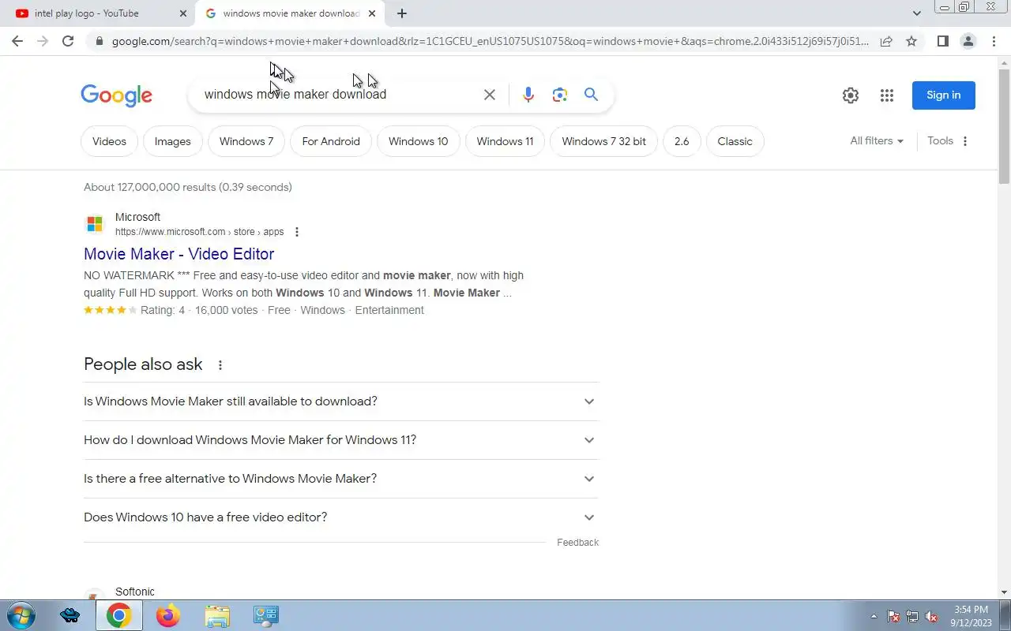Open Microsoft result options menu
The image size is (1011, 631).
coord(297,232)
